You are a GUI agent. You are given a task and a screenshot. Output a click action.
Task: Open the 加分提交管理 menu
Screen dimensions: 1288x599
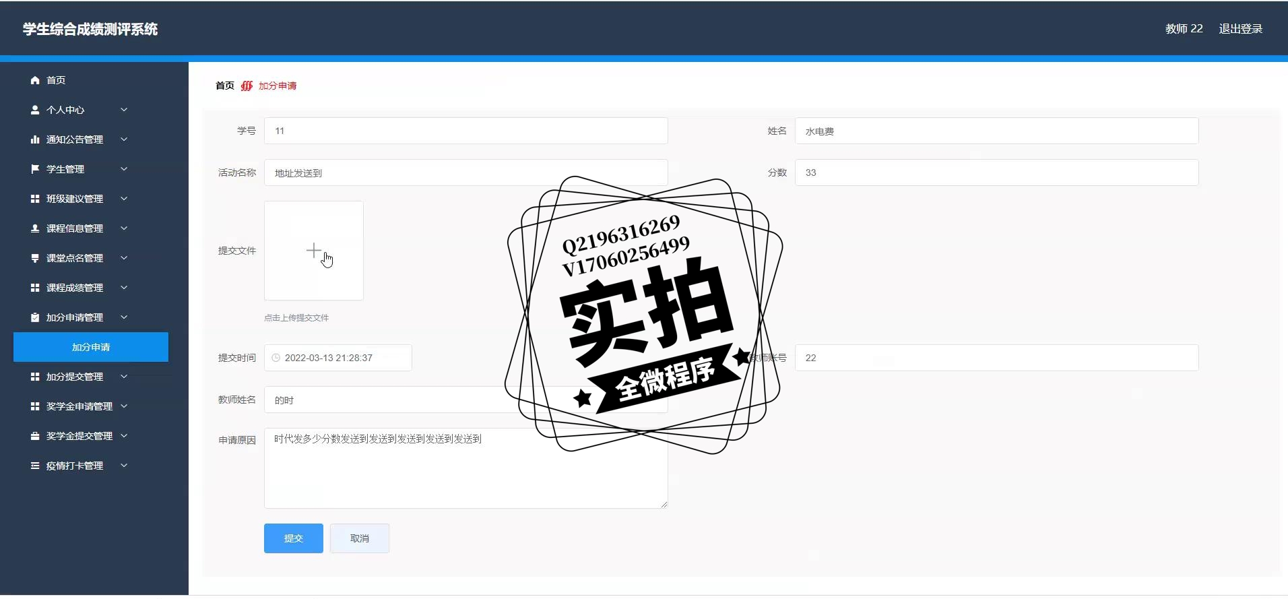pos(75,377)
